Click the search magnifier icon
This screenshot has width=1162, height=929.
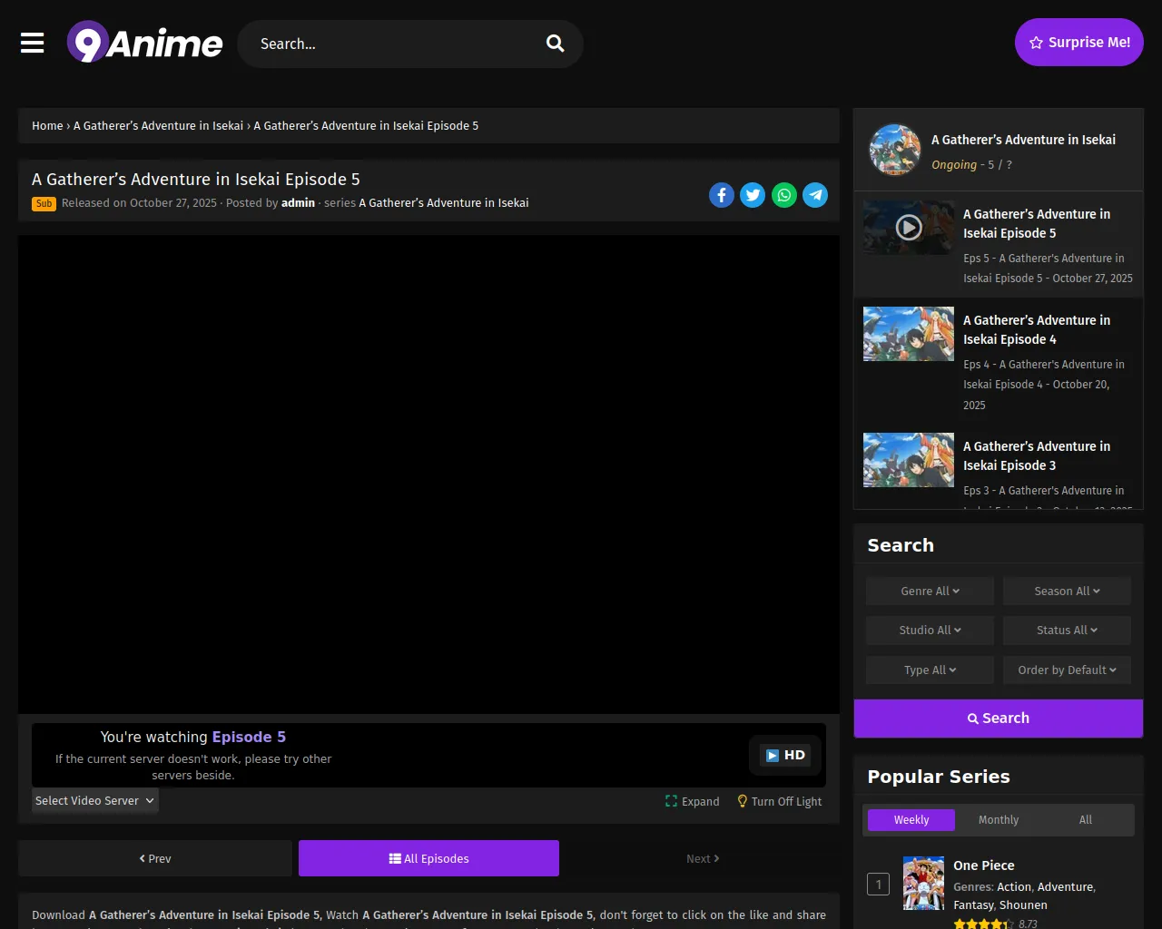[x=555, y=44]
